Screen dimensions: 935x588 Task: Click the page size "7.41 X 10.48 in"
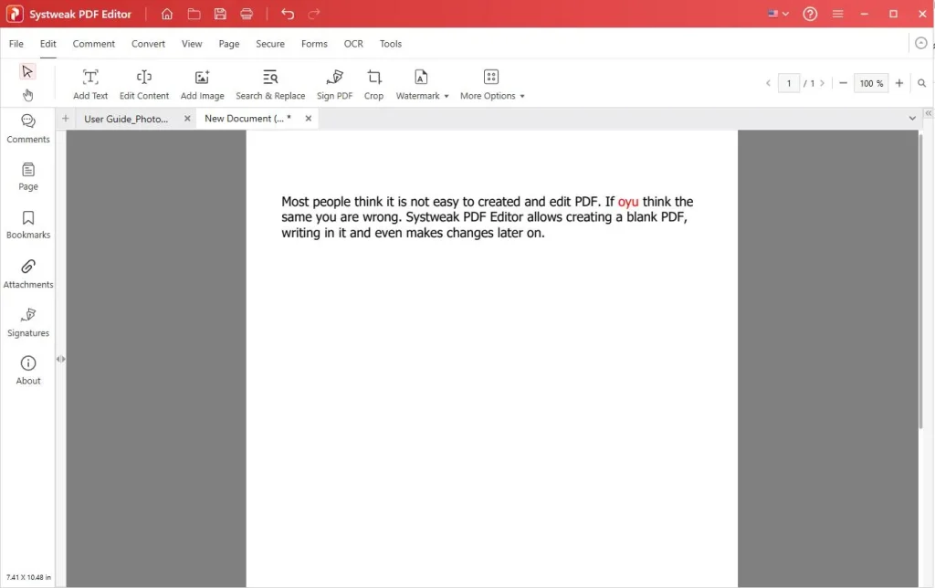pos(28,577)
